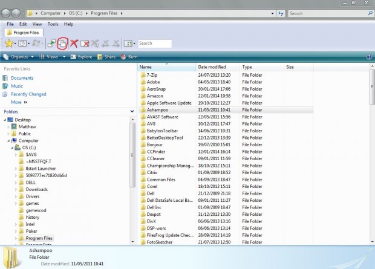Viewport: 375px width, 269px height.
Task: Open the Organize dropdown arrow
Action: 32,57
